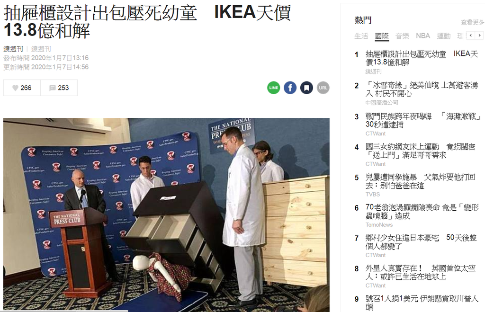485x312 pixels.
Task: Bookmark this article icon
Action: click(306, 88)
